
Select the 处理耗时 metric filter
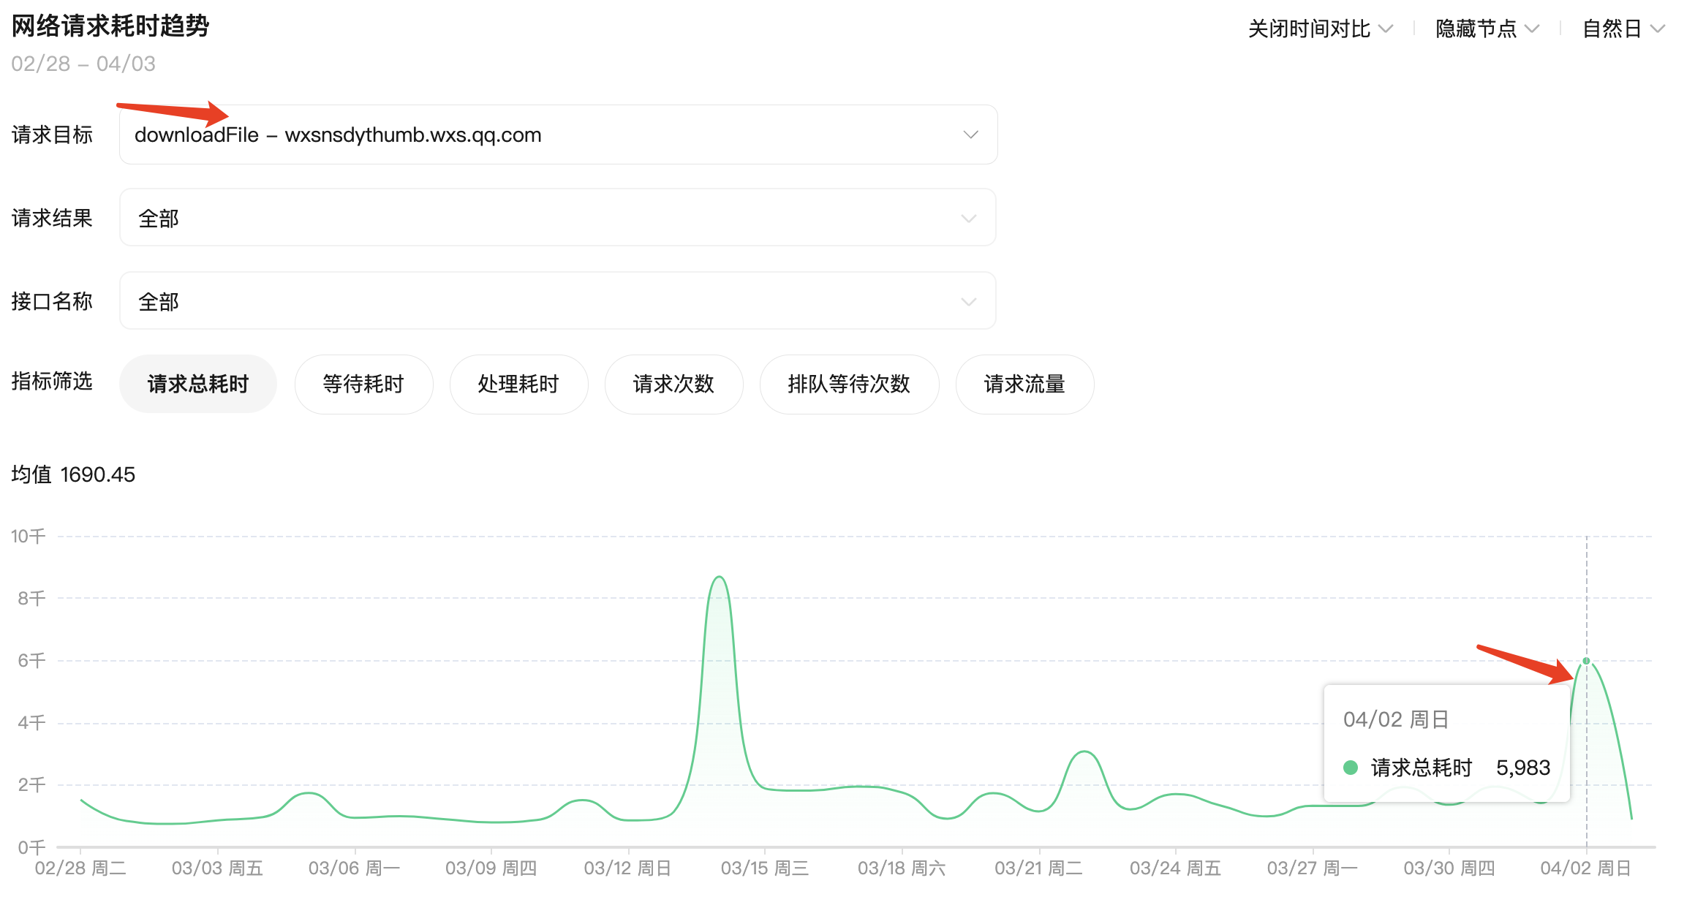coord(518,384)
